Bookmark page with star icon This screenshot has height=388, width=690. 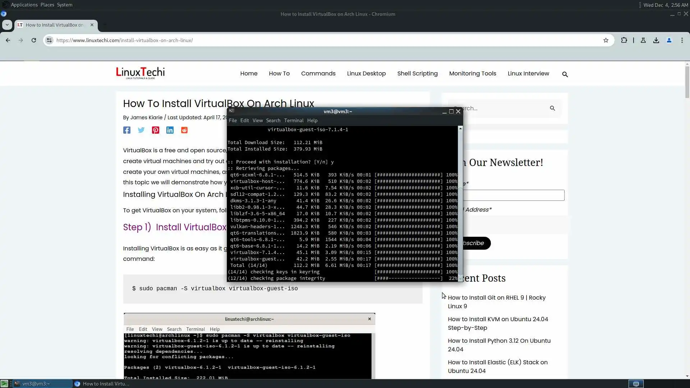[x=606, y=40]
